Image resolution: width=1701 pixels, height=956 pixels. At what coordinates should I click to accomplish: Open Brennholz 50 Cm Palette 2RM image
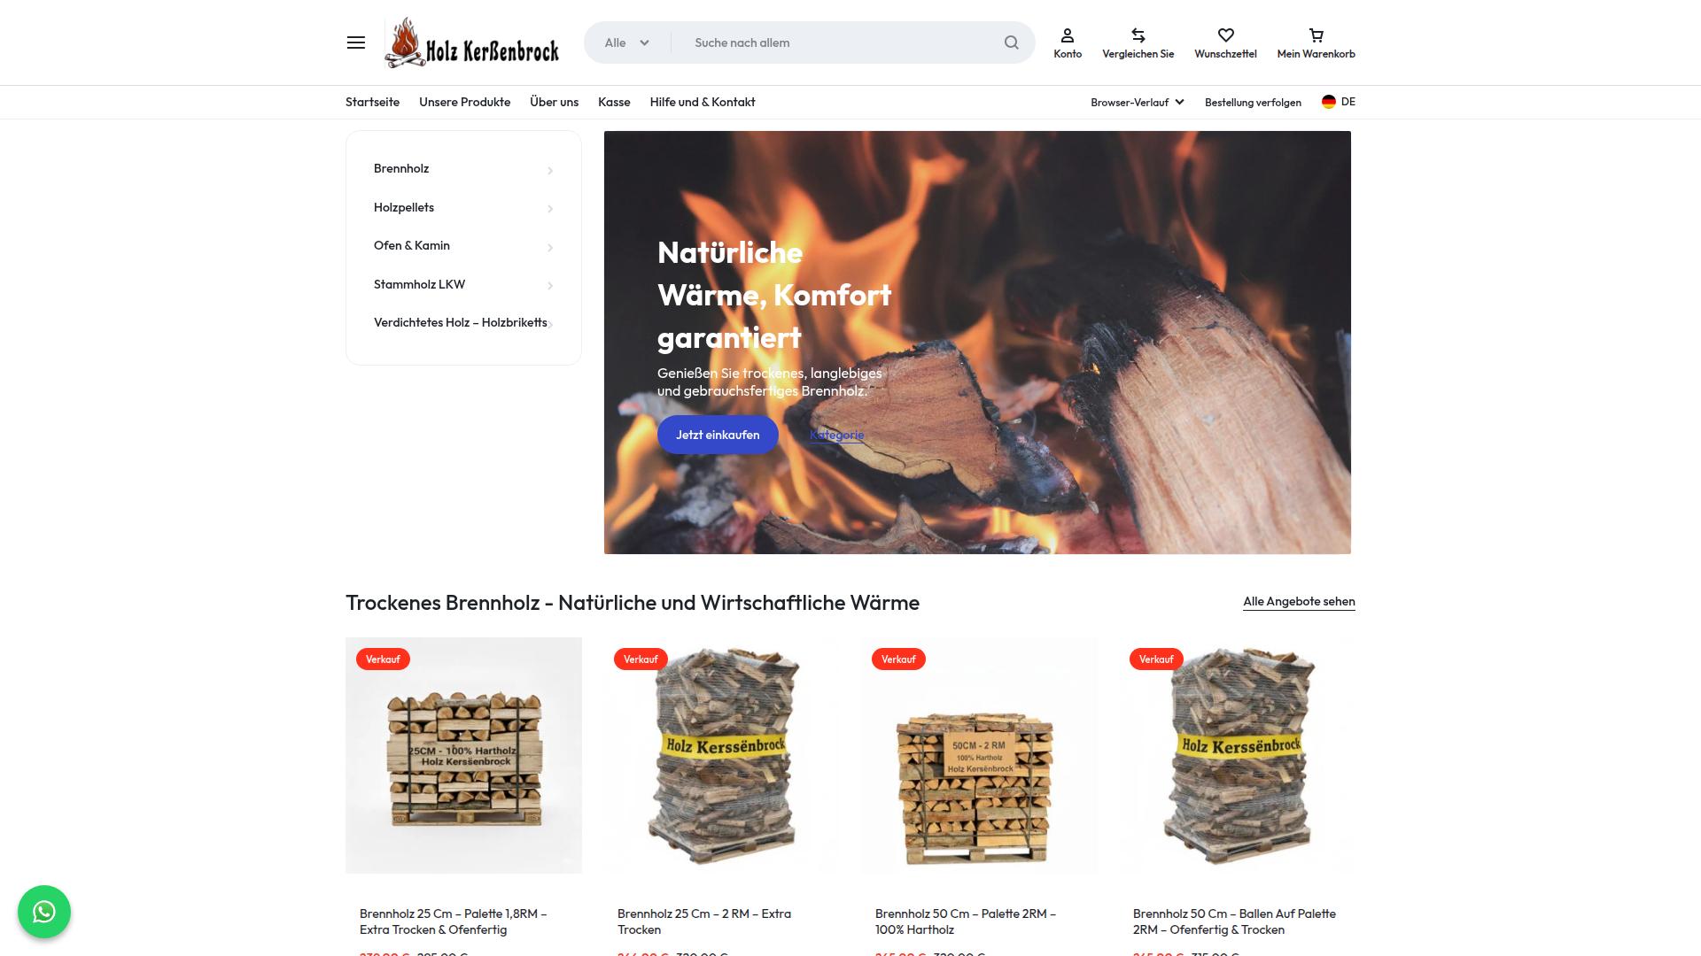[979, 755]
